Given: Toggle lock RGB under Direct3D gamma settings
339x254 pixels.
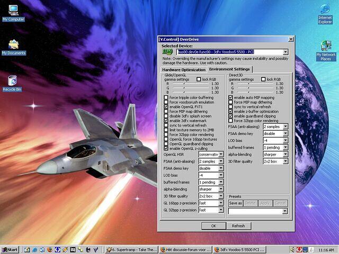Looking at the screenshot, I should click(263, 79).
